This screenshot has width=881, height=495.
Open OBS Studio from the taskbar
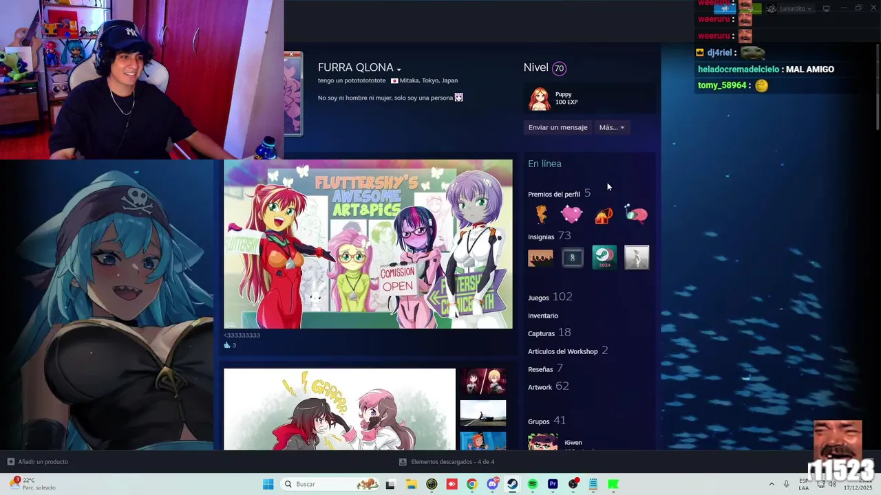[x=573, y=484]
